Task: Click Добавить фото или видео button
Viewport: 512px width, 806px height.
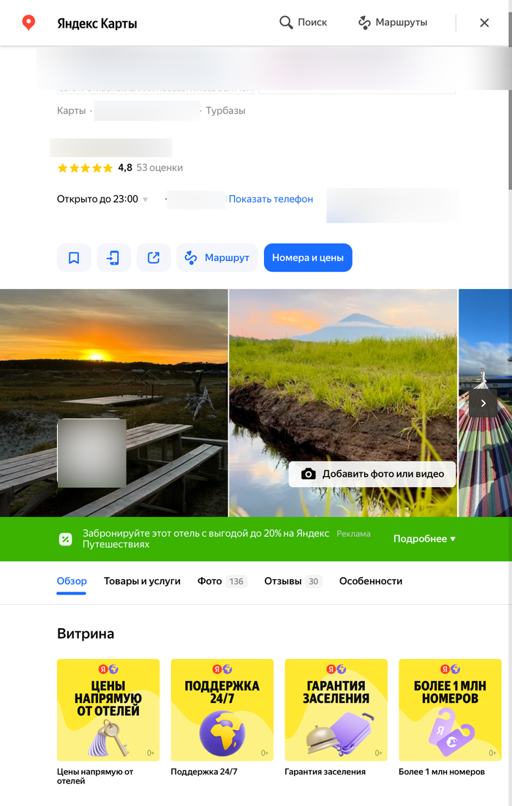Action: [x=372, y=474]
